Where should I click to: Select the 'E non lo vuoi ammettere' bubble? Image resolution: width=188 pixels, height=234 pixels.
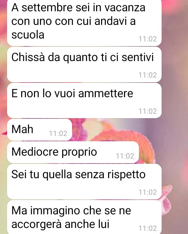[84, 101]
